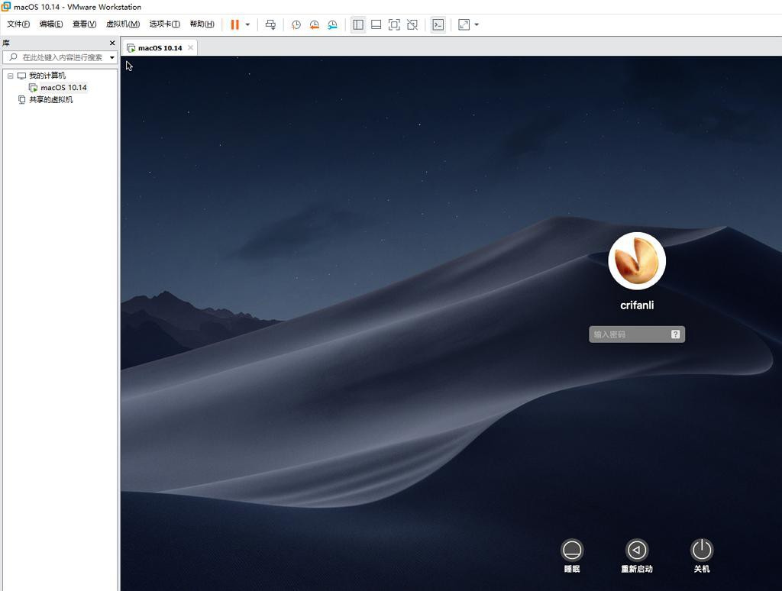Close the macOS 10.14 tab
Screen dimensions: 782x591
pos(190,47)
